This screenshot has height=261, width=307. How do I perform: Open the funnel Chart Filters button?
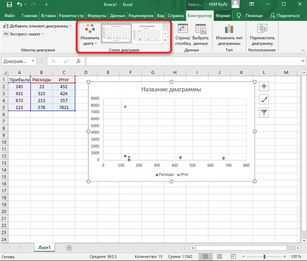point(264,112)
